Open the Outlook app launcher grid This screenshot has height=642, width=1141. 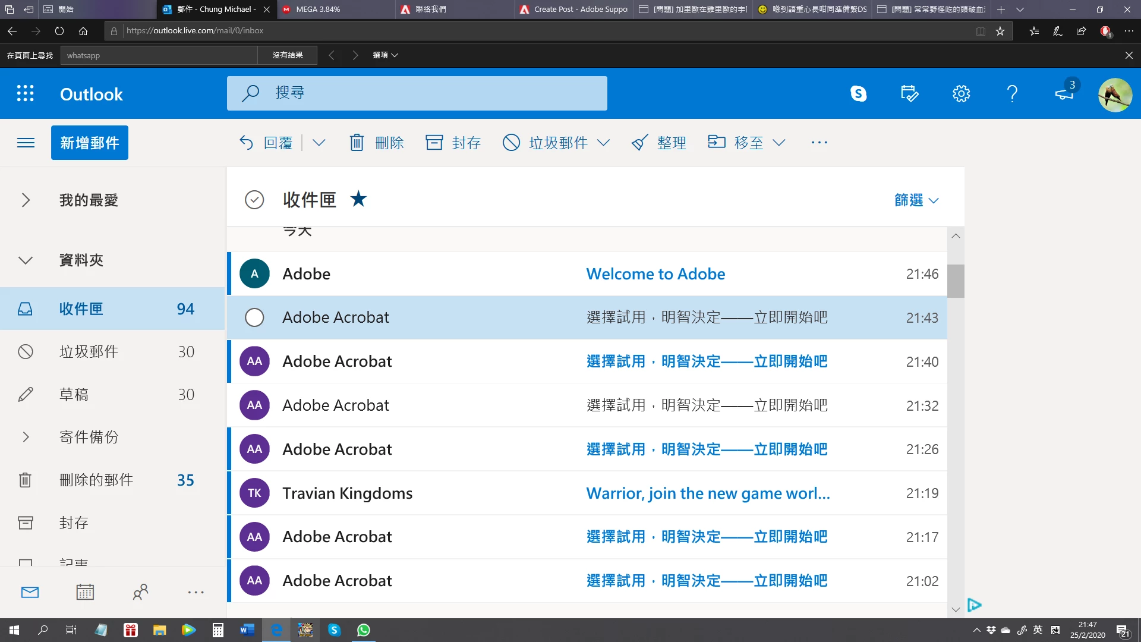(x=25, y=93)
